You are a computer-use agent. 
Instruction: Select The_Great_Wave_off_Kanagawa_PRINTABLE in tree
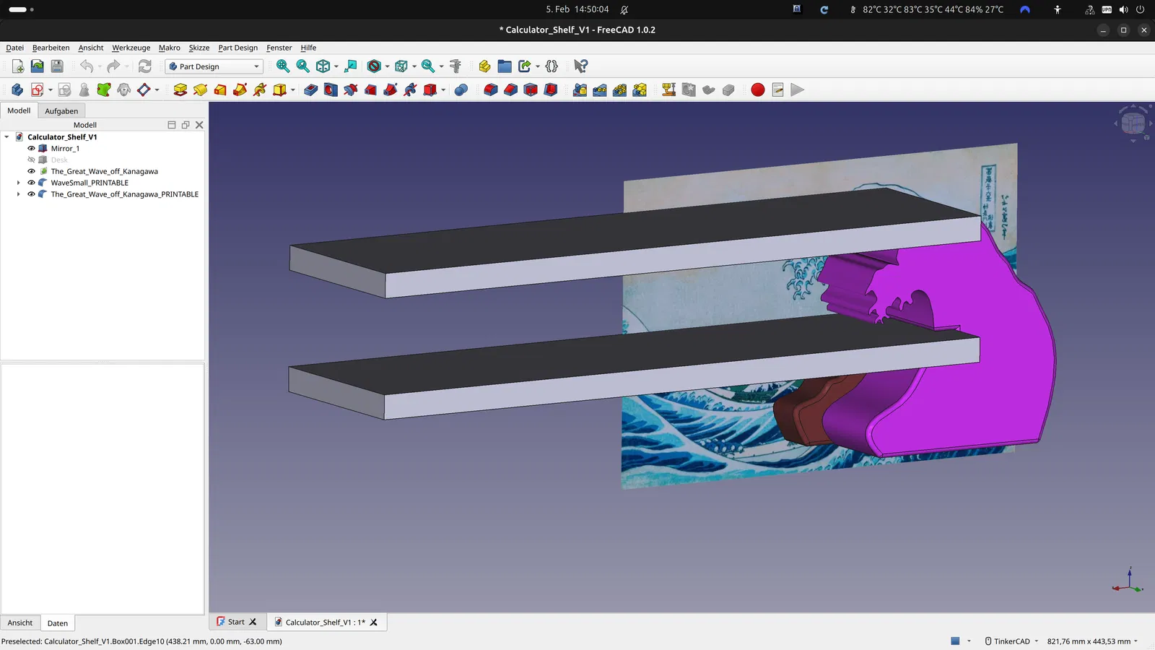tap(124, 194)
